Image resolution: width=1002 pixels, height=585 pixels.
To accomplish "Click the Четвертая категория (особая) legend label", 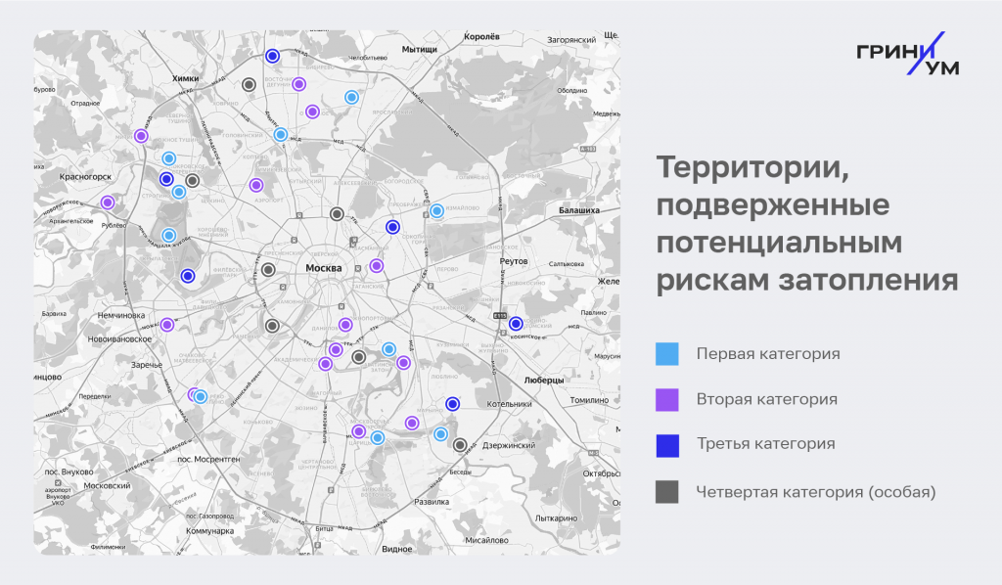I will point(815,492).
